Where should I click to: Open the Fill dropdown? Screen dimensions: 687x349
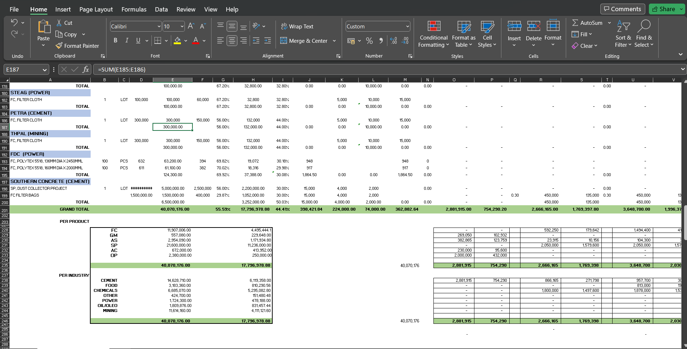[582, 34]
